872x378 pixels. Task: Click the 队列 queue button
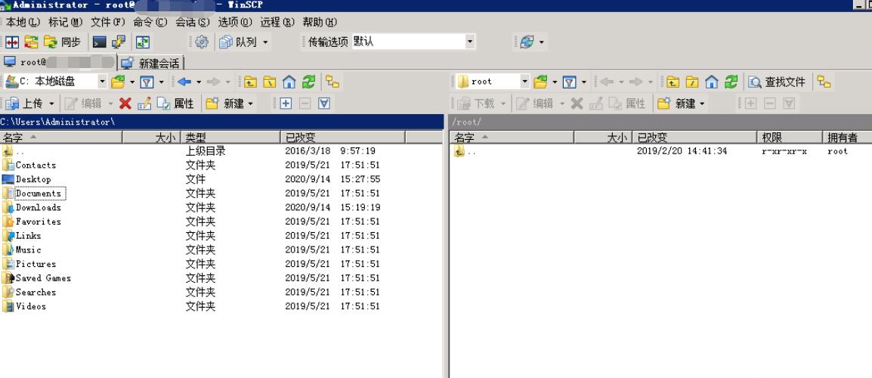pyautogui.click(x=238, y=42)
